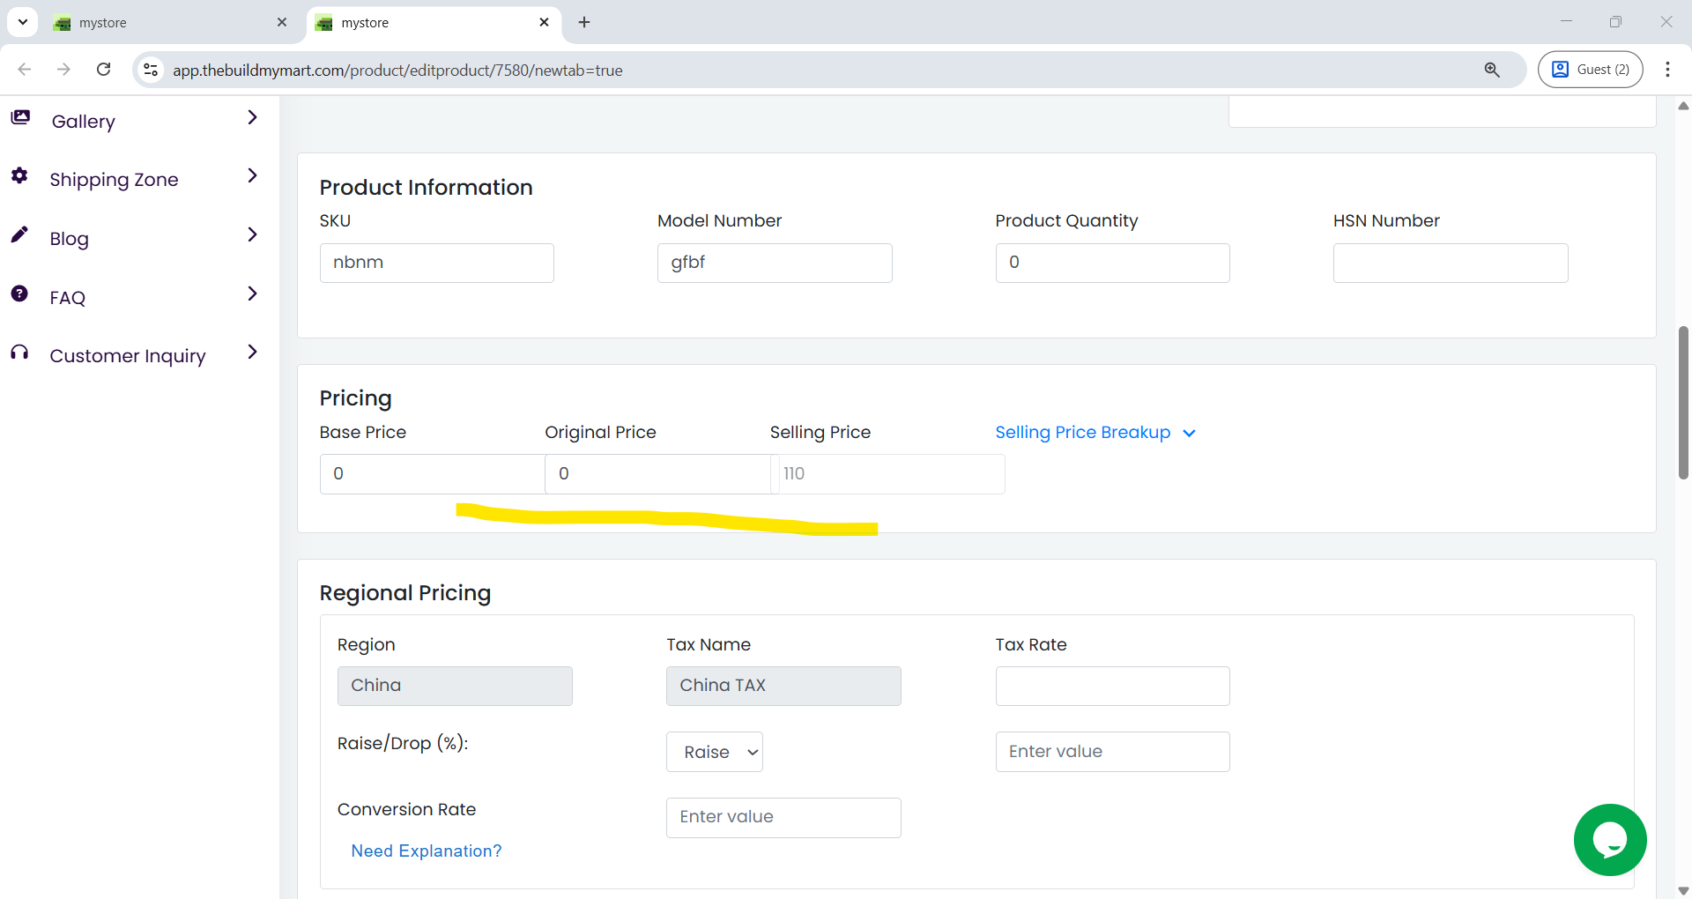This screenshot has height=899, width=1692.
Task: Click the scrollbar down arrow
Action: pos(1683,890)
